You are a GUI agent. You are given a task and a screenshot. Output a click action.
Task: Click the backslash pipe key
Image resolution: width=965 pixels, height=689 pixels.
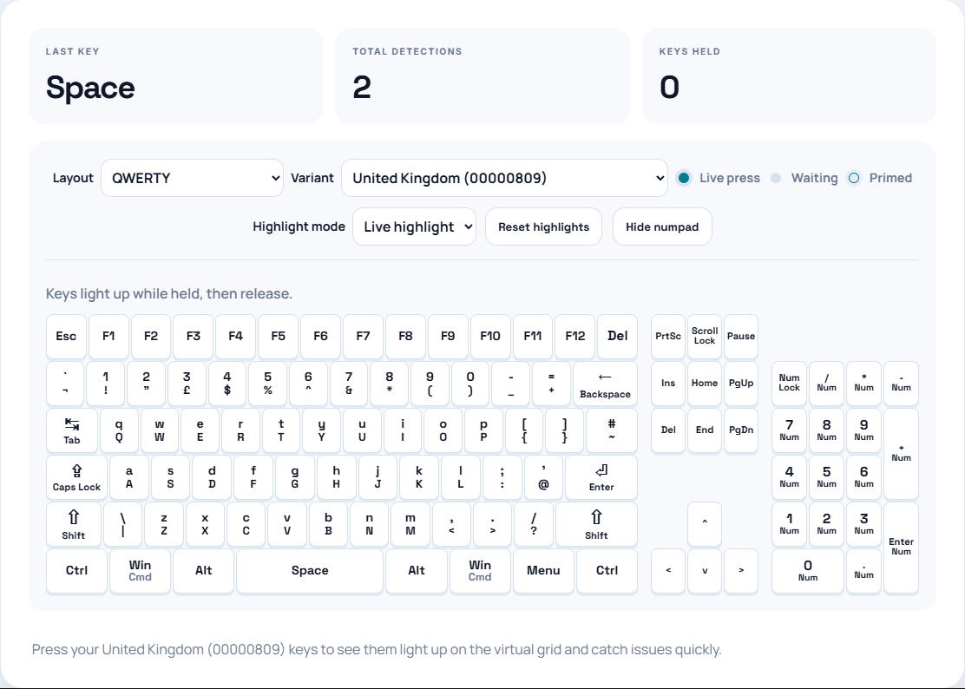pyautogui.click(x=123, y=524)
